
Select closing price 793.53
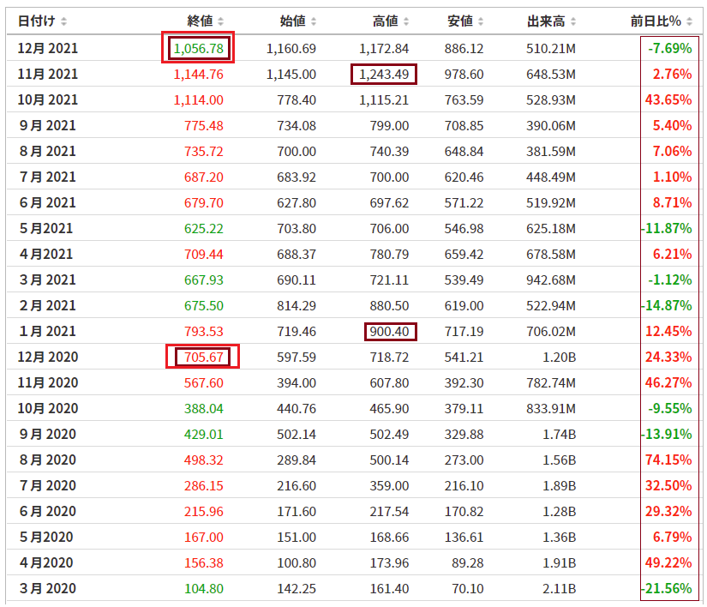tap(204, 332)
